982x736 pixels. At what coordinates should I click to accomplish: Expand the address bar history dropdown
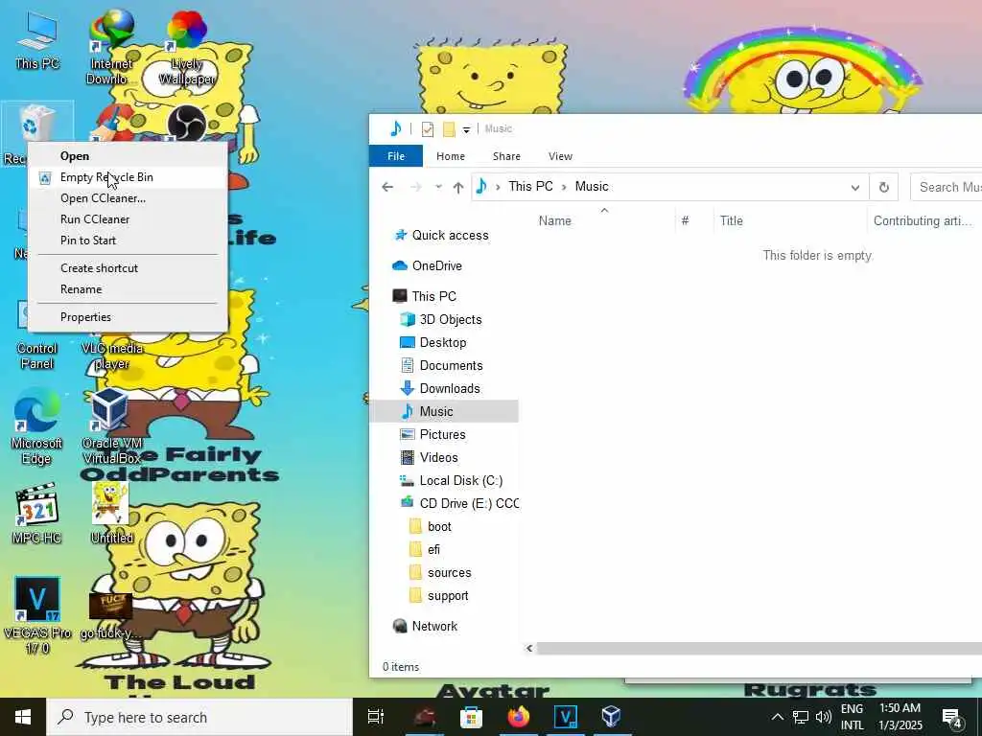click(x=854, y=187)
